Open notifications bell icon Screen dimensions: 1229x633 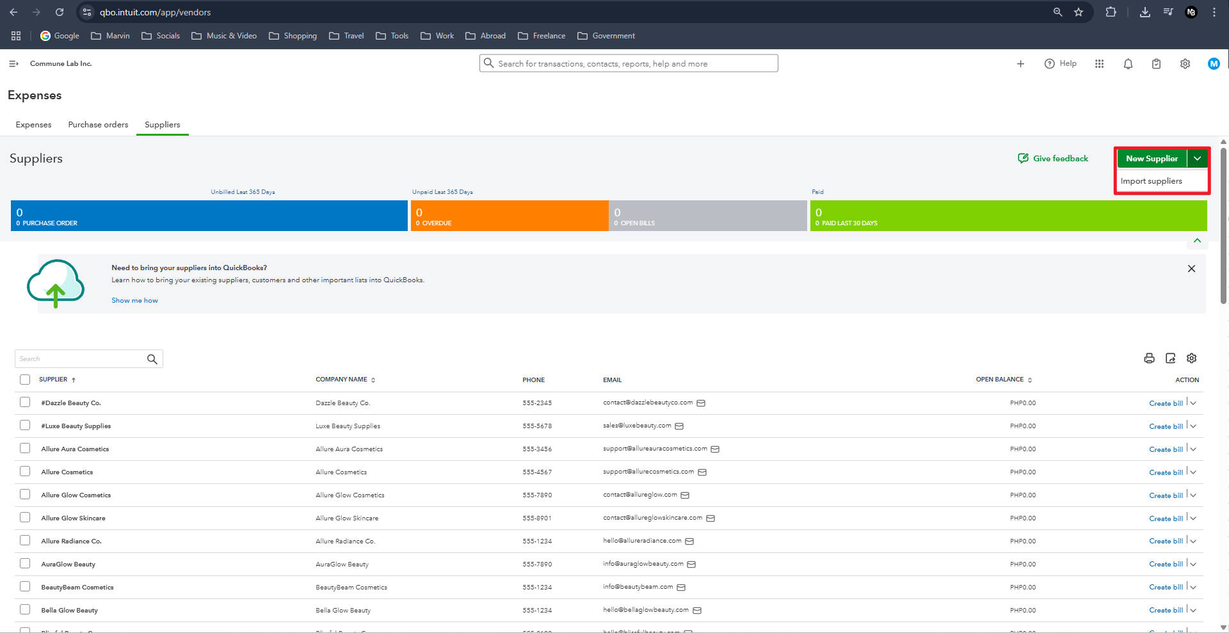[x=1128, y=63]
